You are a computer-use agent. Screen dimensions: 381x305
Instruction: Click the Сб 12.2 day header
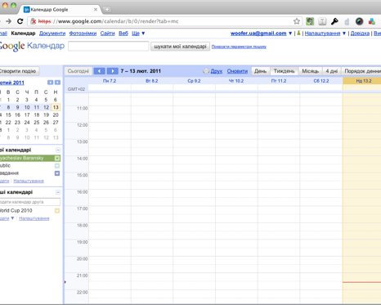tap(321, 81)
